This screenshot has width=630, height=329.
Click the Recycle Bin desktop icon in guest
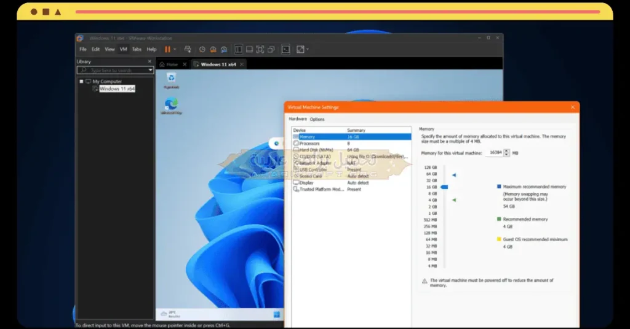coord(171,80)
